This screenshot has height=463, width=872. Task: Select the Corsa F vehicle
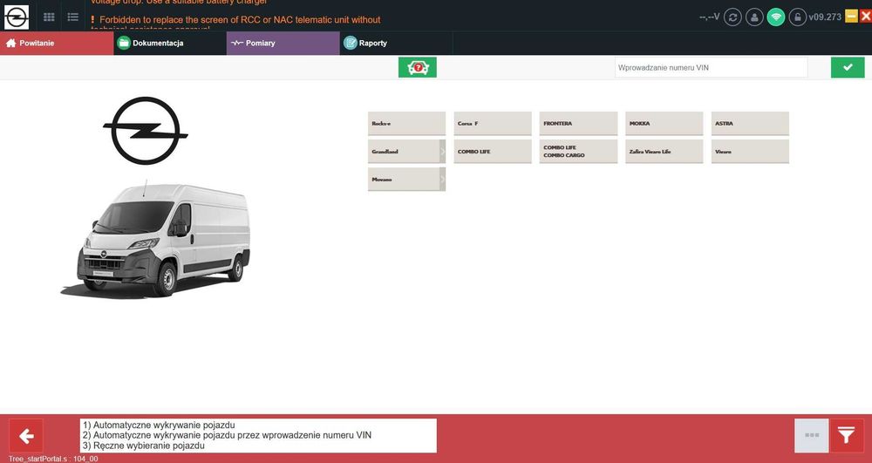(x=492, y=124)
